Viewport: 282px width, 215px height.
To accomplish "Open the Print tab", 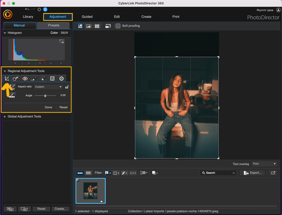I will pos(176,17).
